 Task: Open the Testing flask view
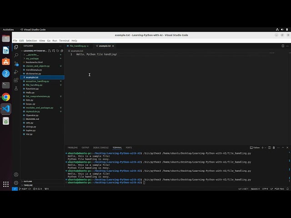click(16, 88)
